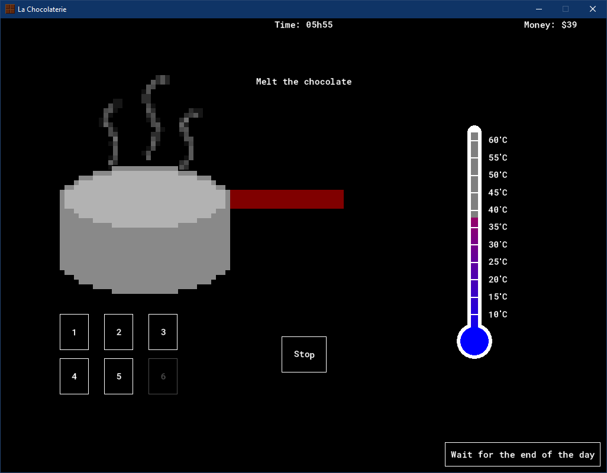Click the Stop button
Viewport: 607px width, 473px height.
(304, 354)
